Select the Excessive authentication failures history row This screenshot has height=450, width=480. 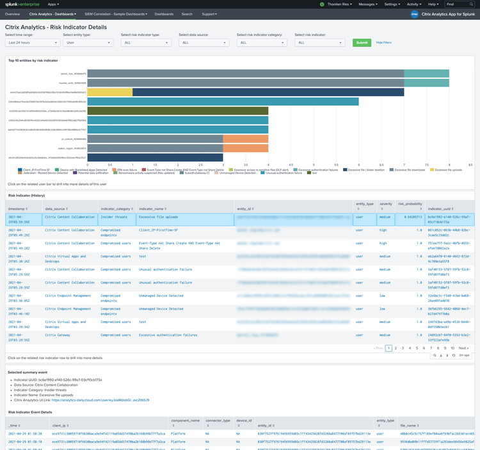240,337
